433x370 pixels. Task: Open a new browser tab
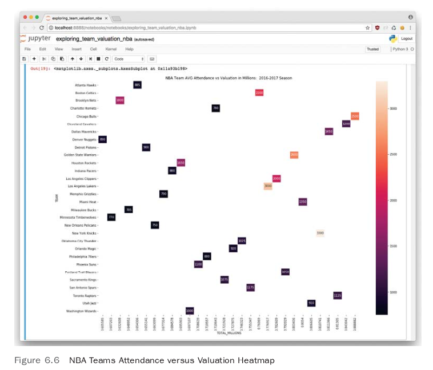pos(117,18)
